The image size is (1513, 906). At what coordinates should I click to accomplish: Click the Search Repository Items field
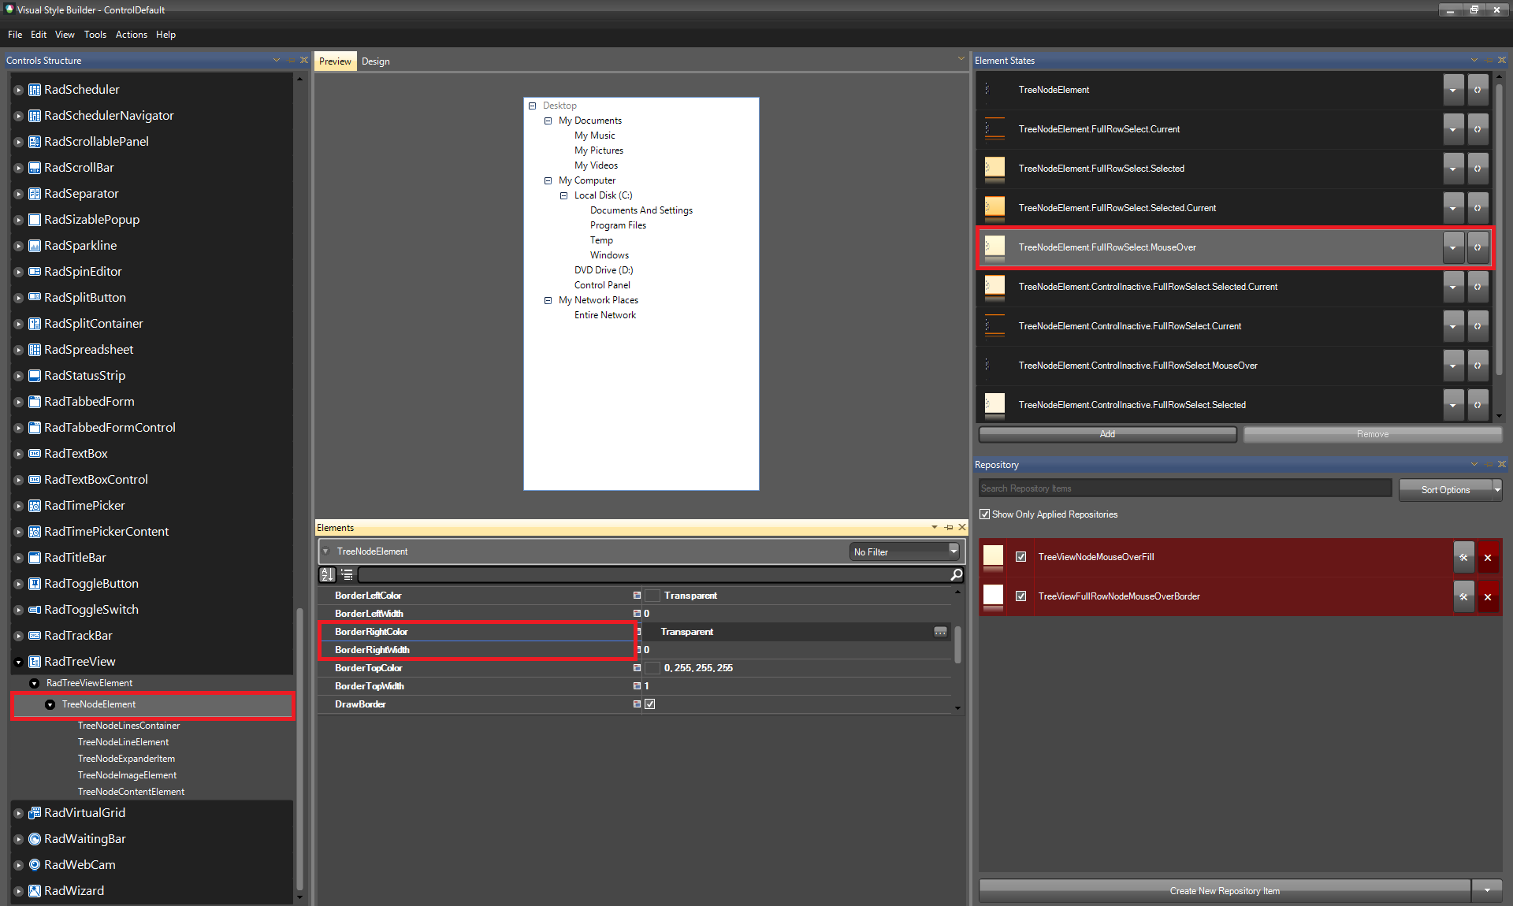(1184, 488)
